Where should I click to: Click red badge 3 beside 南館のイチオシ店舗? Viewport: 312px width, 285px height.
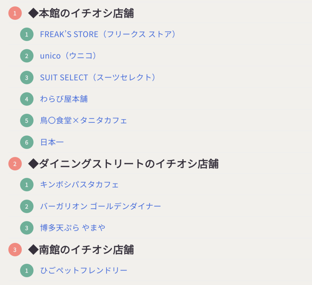tap(15, 250)
